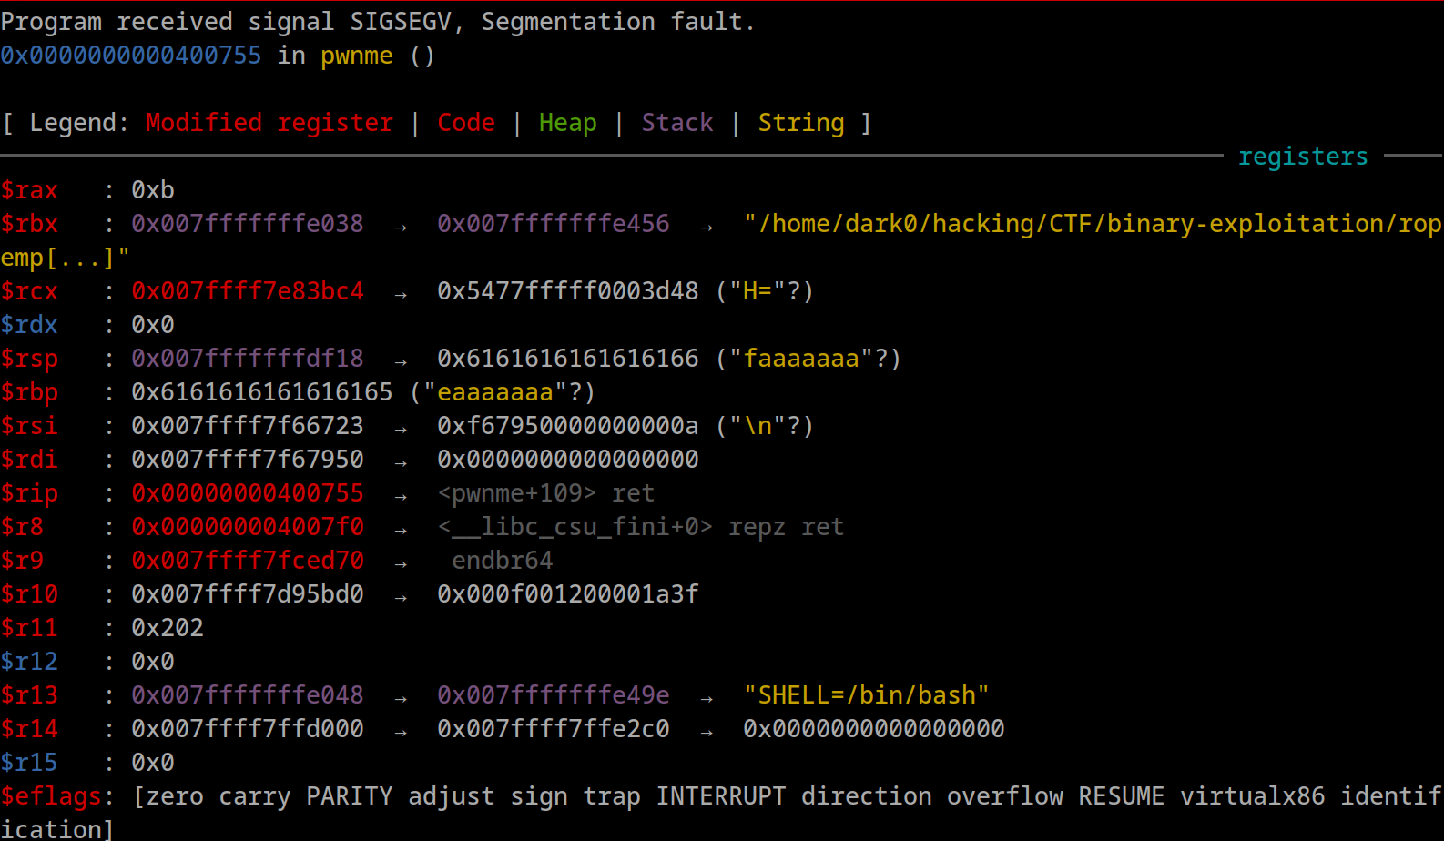Click the blue crash address 0x0000000000400755
The width and height of the screenshot is (1444, 841).
click(131, 56)
